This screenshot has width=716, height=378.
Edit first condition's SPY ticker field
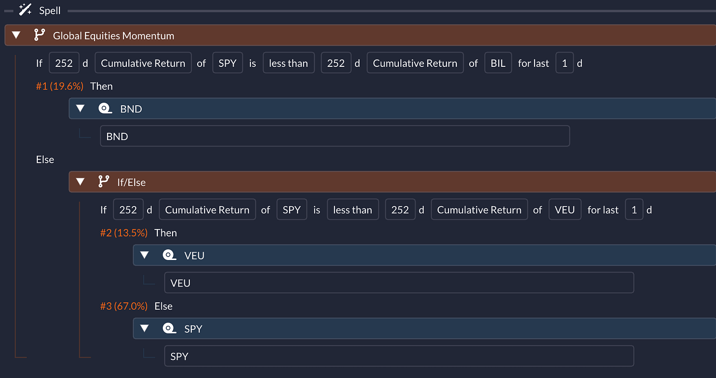227,63
